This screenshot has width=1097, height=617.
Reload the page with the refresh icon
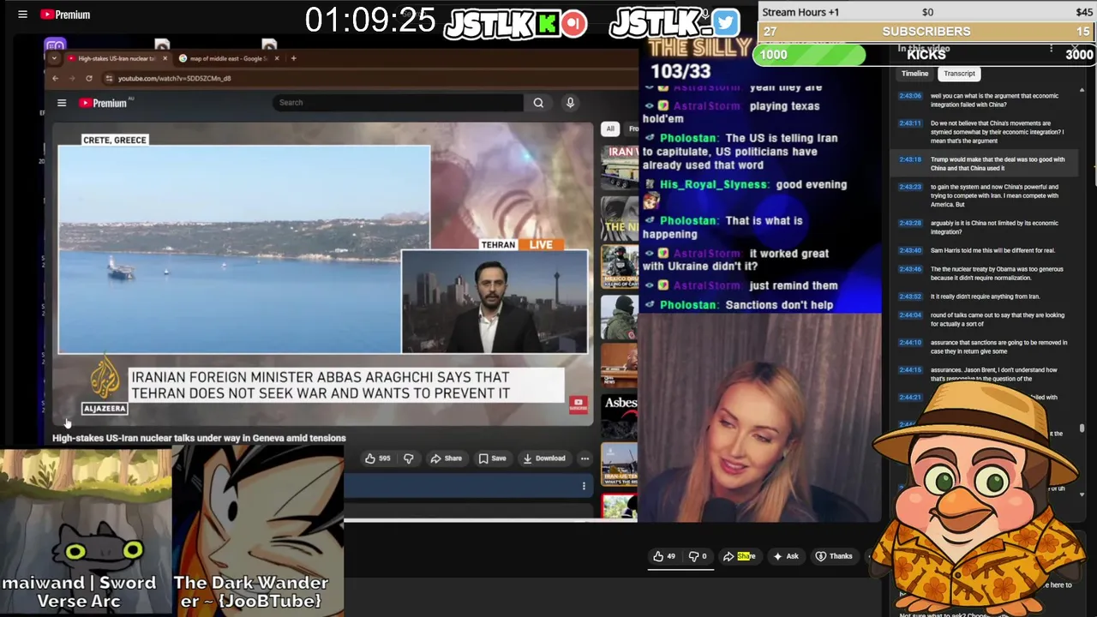point(88,78)
